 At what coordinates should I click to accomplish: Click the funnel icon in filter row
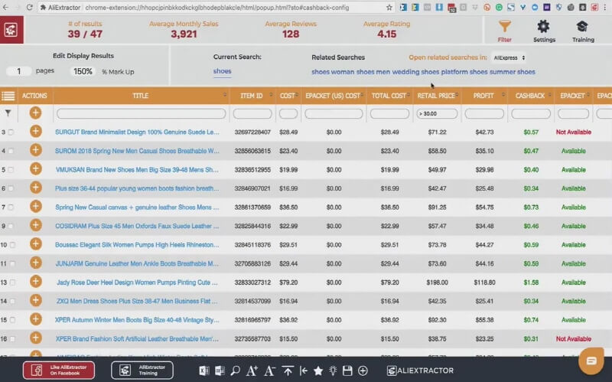(8, 113)
